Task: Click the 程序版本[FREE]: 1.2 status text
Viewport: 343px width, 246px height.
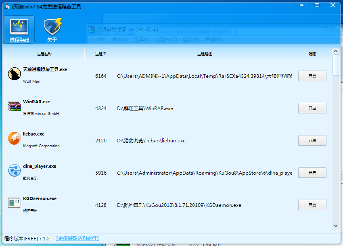Action: tap(27, 238)
